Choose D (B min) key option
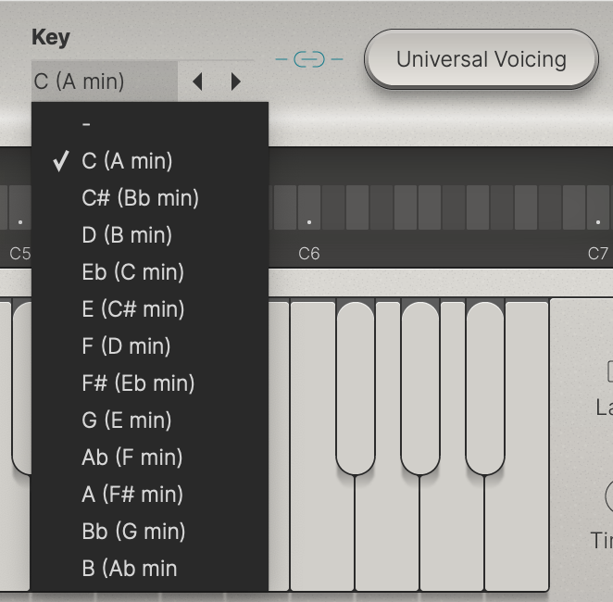Screen dimensions: 613x602 click(127, 235)
